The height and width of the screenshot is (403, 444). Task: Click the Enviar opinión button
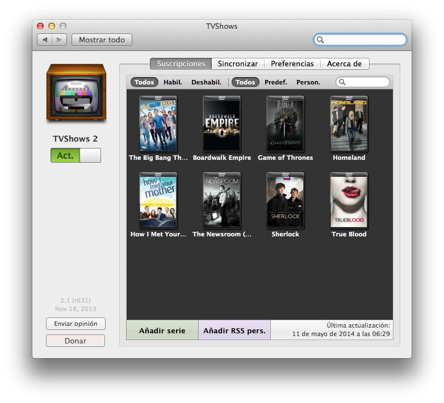76,324
